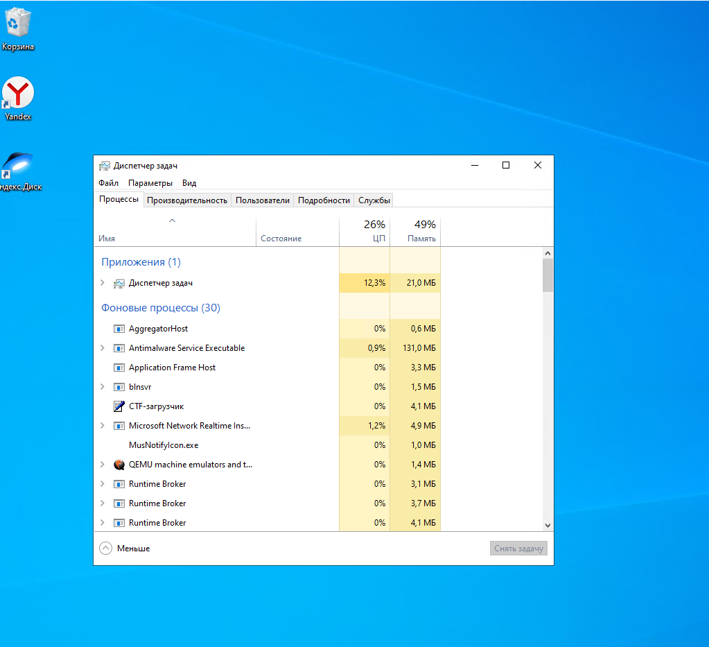Click the Task Manager title bar icon
The height and width of the screenshot is (647, 709).
coord(105,166)
